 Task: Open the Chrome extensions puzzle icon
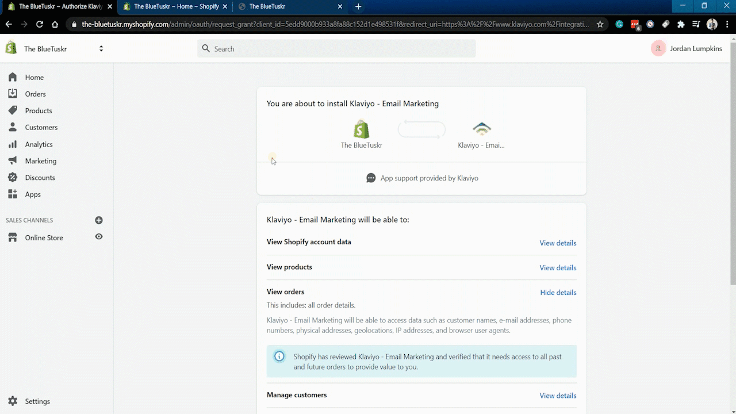tap(681, 24)
